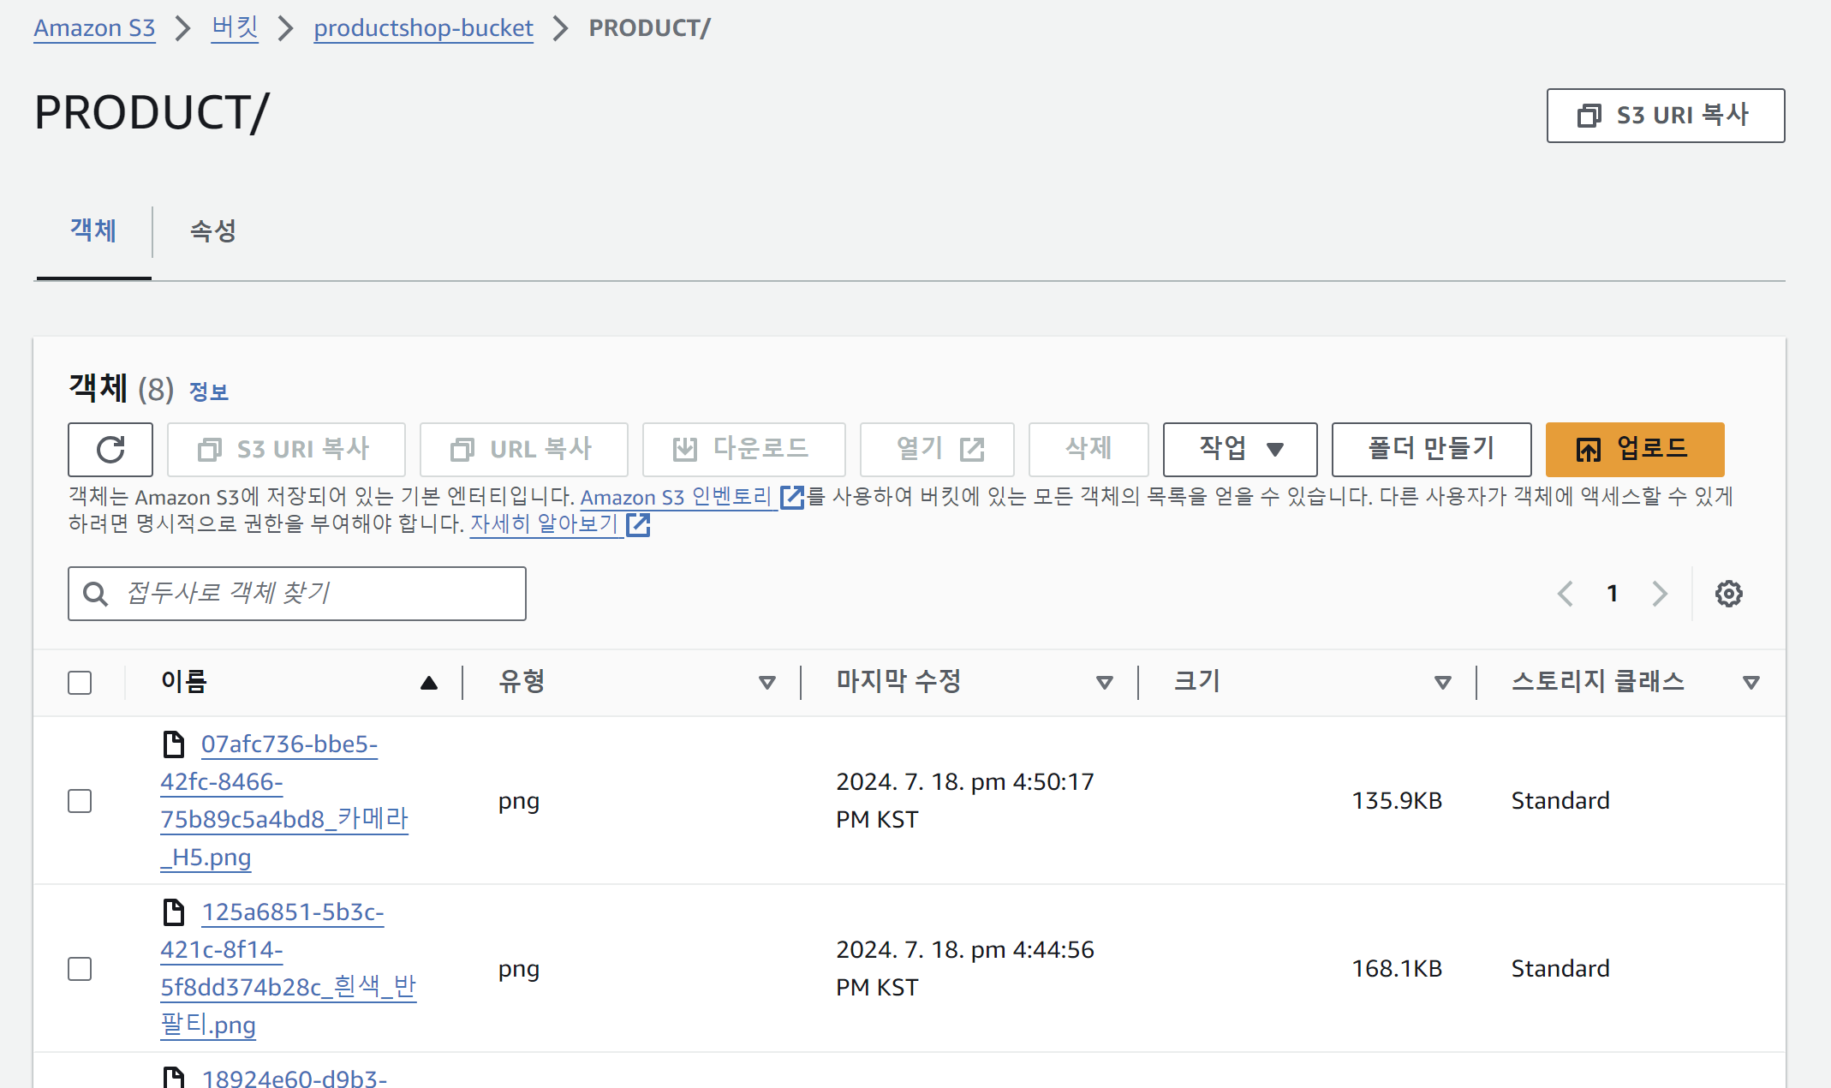This screenshot has height=1088, width=1831.
Task: Check the 흰색_반팔티.png row checkbox
Action: (x=80, y=969)
